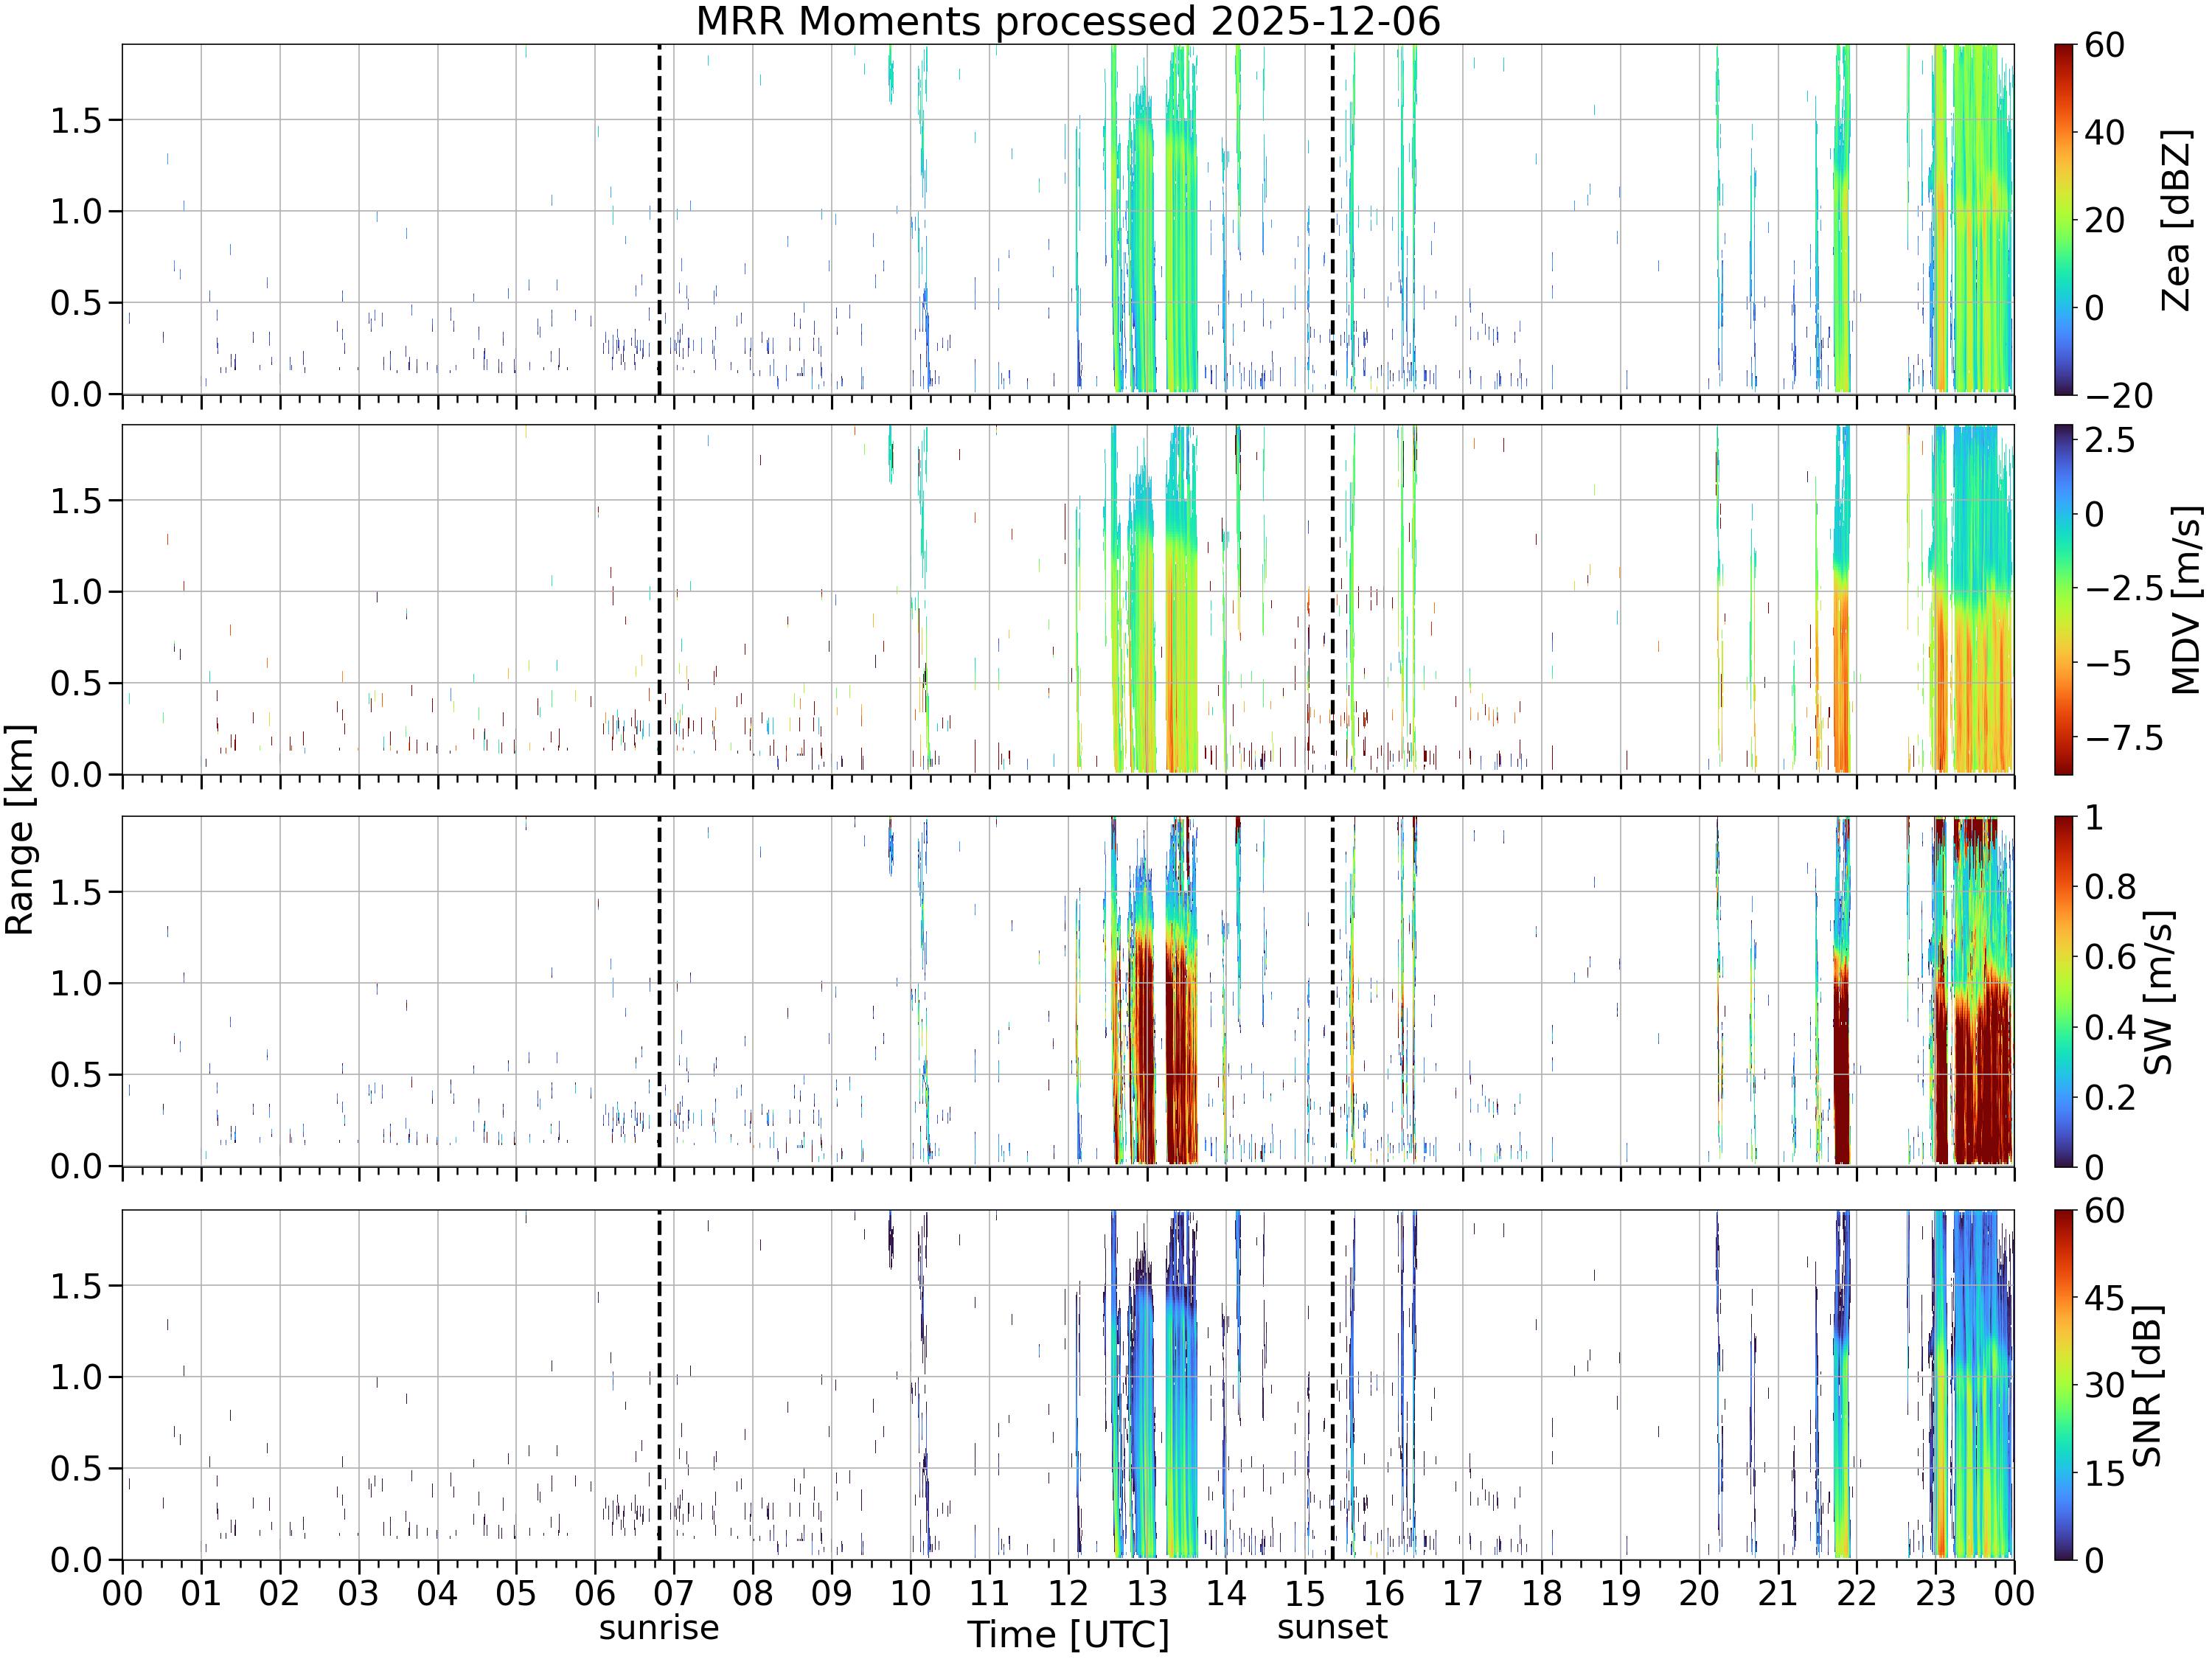
Task: Click the 'Time [UTC]' axis label
Action: (1068, 1634)
